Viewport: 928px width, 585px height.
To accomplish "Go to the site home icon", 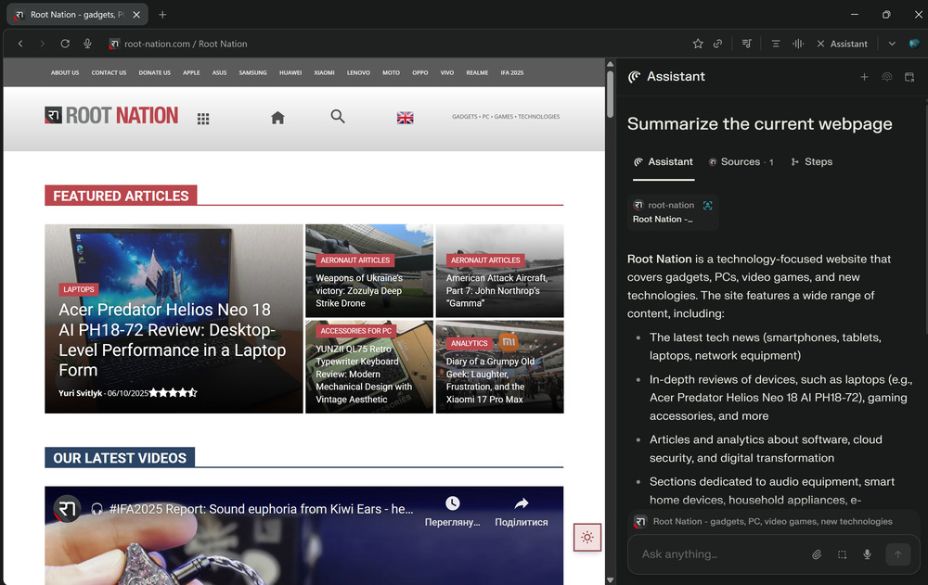I will coord(277,118).
